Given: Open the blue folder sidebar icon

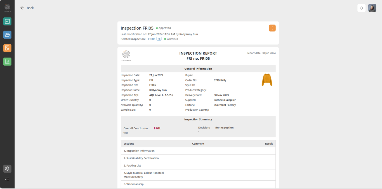Looking at the screenshot, I should (x=7, y=35).
